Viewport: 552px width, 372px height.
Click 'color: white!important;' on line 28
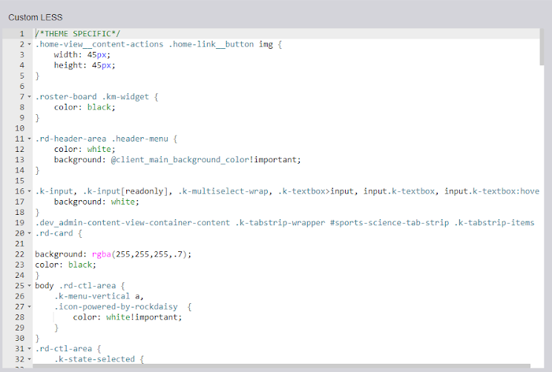pyautogui.click(x=128, y=317)
